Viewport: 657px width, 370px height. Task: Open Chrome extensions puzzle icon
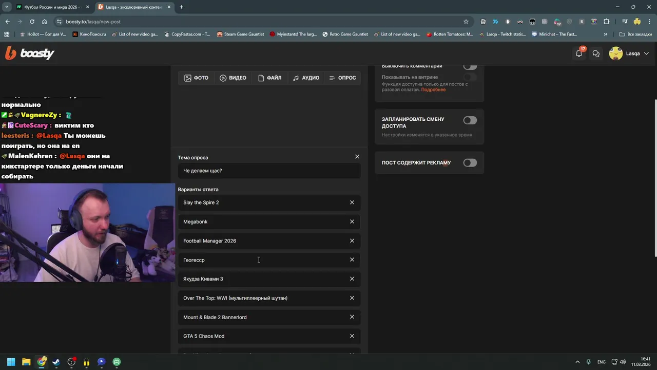click(x=606, y=22)
